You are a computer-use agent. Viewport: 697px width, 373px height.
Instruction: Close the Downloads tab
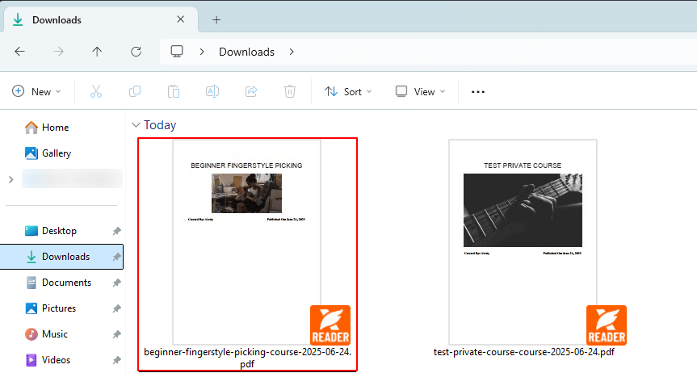point(180,19)
